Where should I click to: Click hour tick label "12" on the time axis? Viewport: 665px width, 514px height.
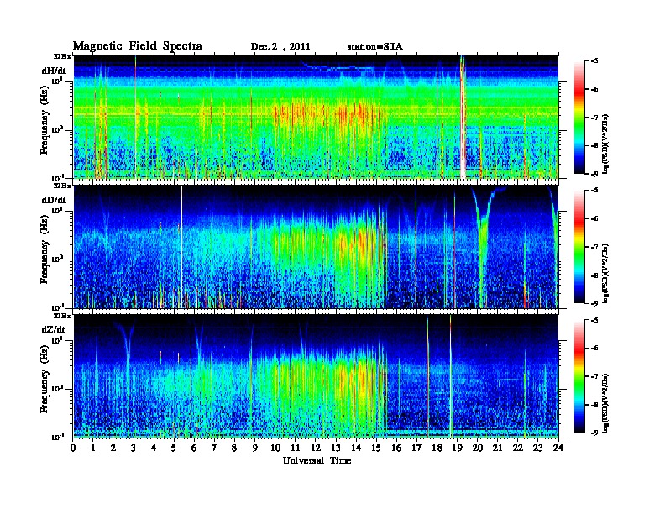316,448
